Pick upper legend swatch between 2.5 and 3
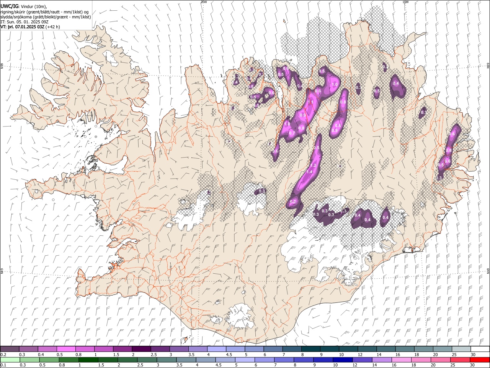 [x=160, y=349]
